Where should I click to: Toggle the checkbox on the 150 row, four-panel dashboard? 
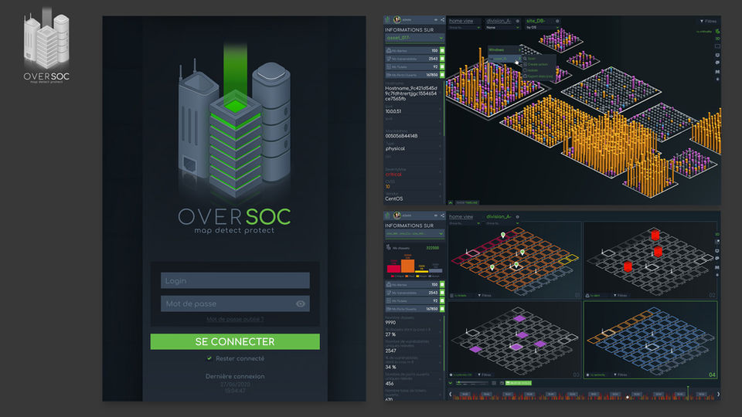coord(442,285)
